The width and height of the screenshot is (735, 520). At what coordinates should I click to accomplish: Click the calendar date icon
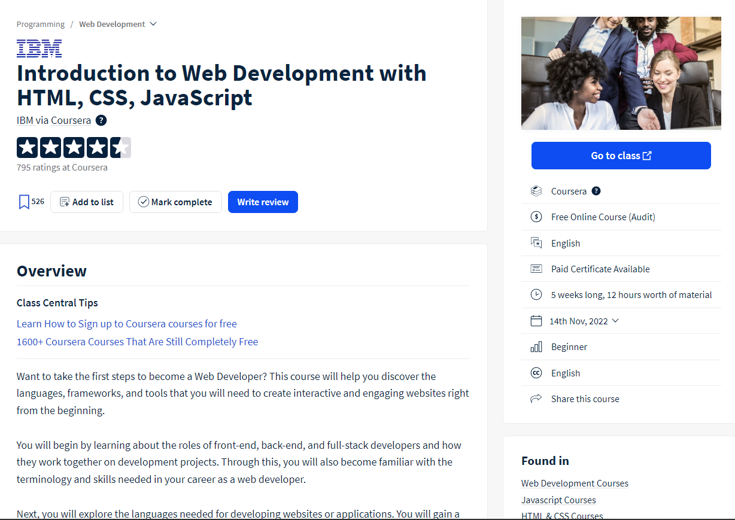536,321
